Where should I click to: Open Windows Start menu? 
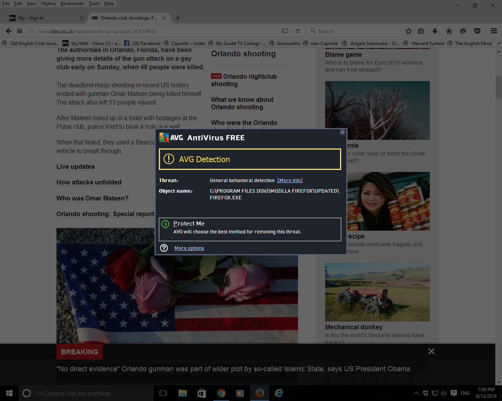[x=9, y=393]
